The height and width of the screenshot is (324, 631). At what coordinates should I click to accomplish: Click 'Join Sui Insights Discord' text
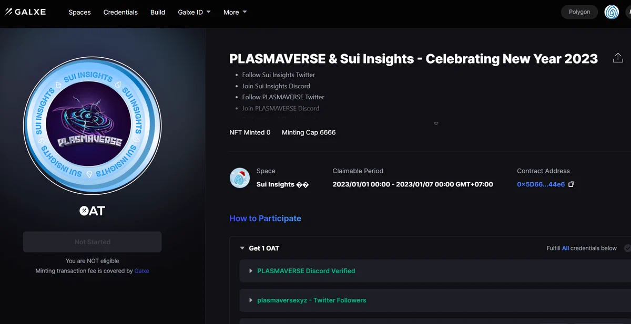click(276, 86)
